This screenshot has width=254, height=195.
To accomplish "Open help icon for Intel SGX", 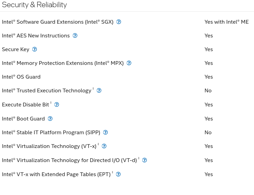I will coord(119,22).
